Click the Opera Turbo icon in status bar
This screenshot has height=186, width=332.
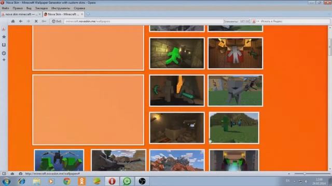click(20, 174)
